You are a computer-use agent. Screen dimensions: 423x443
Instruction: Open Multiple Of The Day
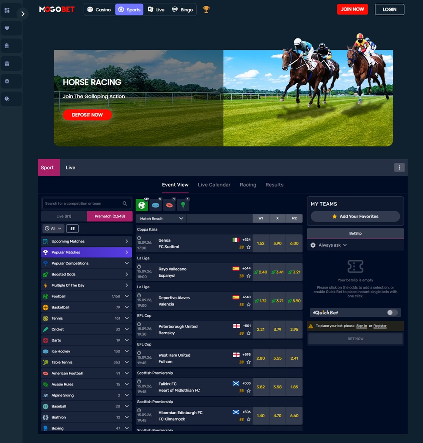coord(86,285)
